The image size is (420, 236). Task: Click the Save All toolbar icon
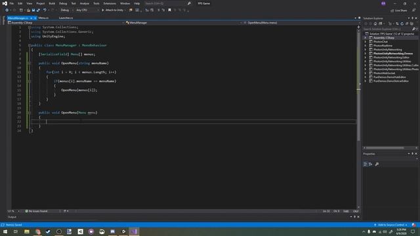coord(38,10)
